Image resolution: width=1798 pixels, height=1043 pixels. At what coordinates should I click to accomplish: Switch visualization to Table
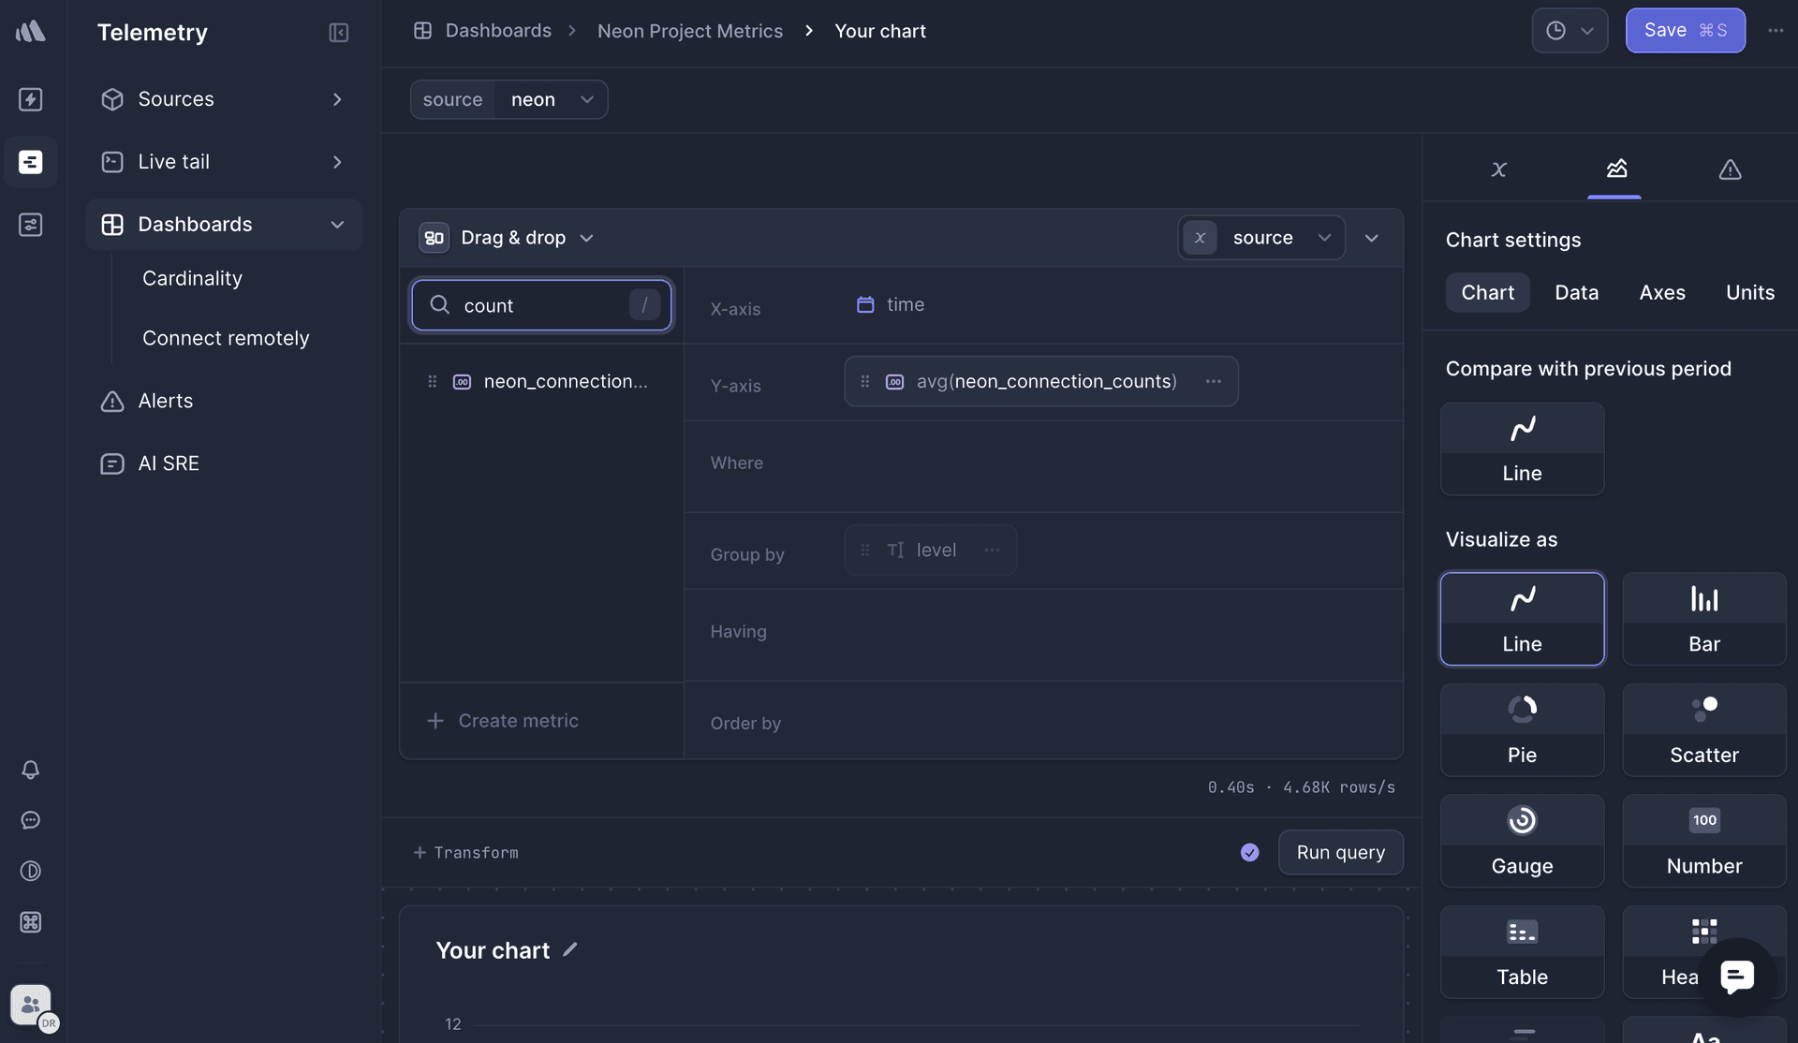pyautogui.click(x=1521, y=951)
